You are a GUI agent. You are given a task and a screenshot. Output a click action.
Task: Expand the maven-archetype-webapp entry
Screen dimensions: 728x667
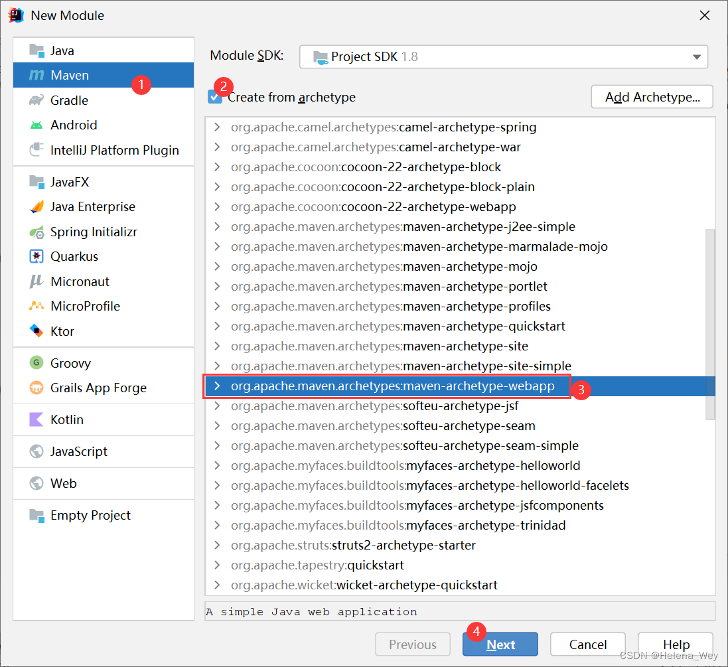[216, 386]
